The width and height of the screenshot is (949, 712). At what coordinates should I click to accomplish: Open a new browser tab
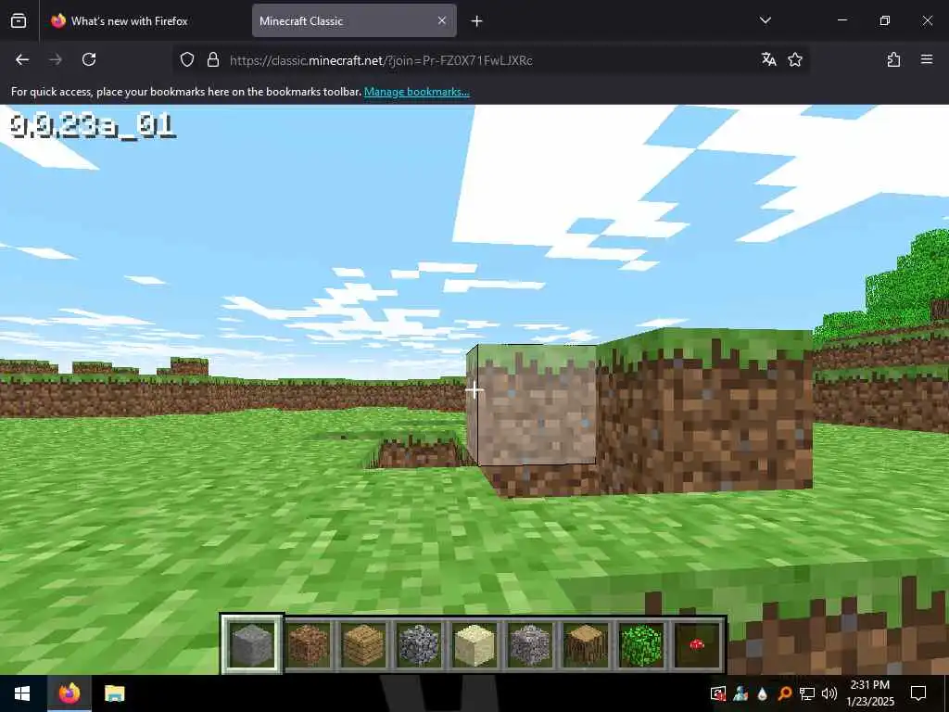tap(477, 21)
